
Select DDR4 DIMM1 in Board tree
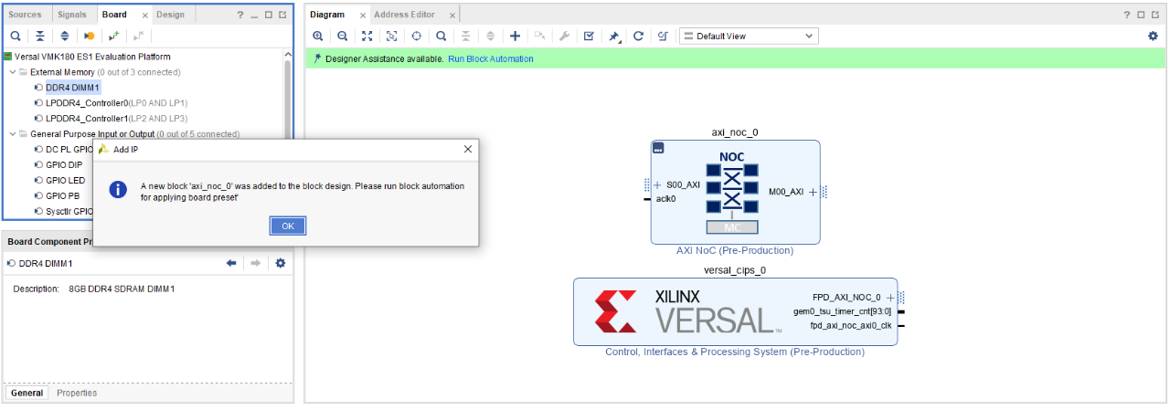(72, 88)
